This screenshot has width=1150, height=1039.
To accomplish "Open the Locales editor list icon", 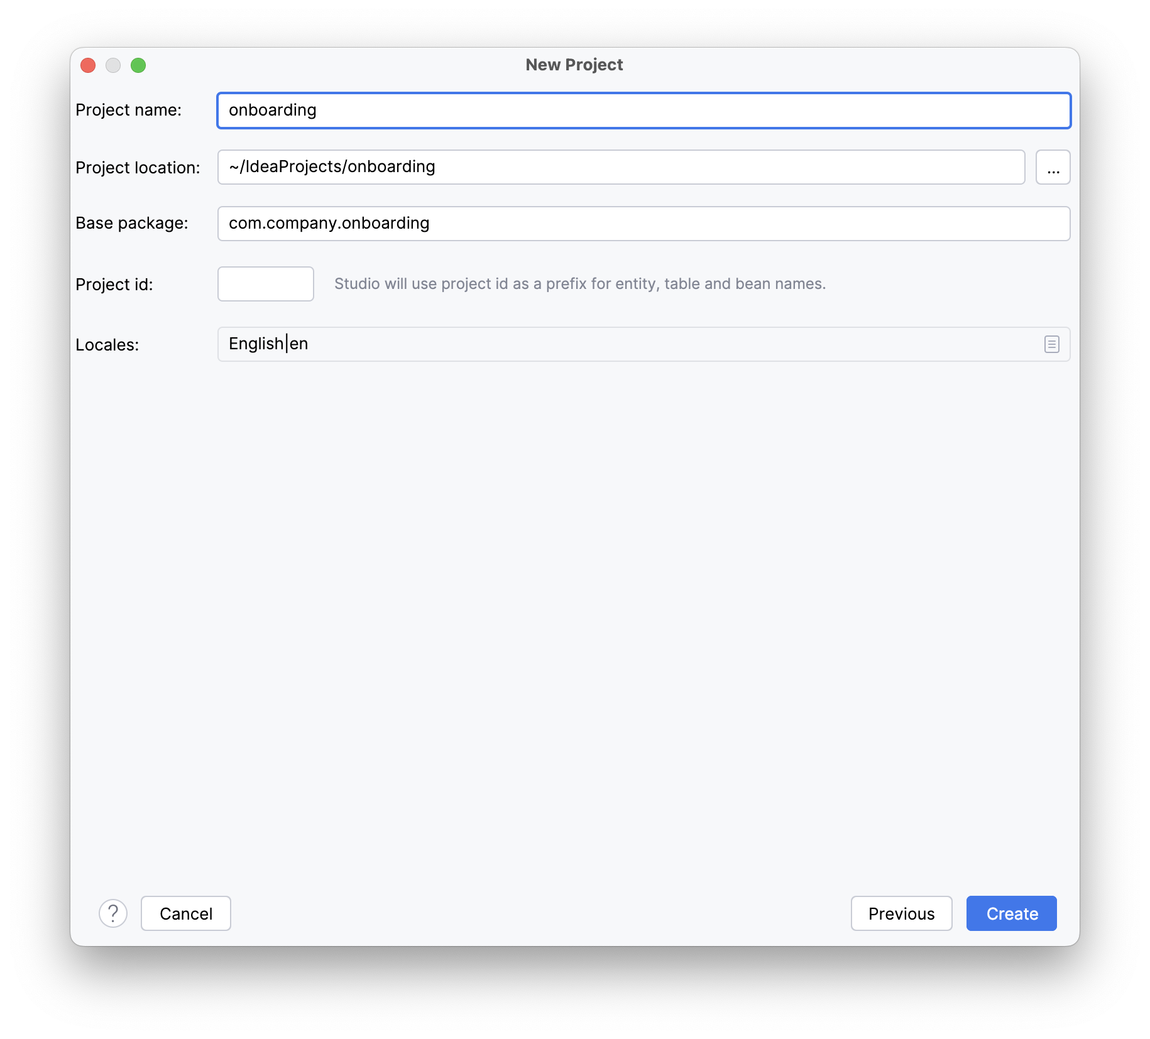I will click(x=1051, y=344).
